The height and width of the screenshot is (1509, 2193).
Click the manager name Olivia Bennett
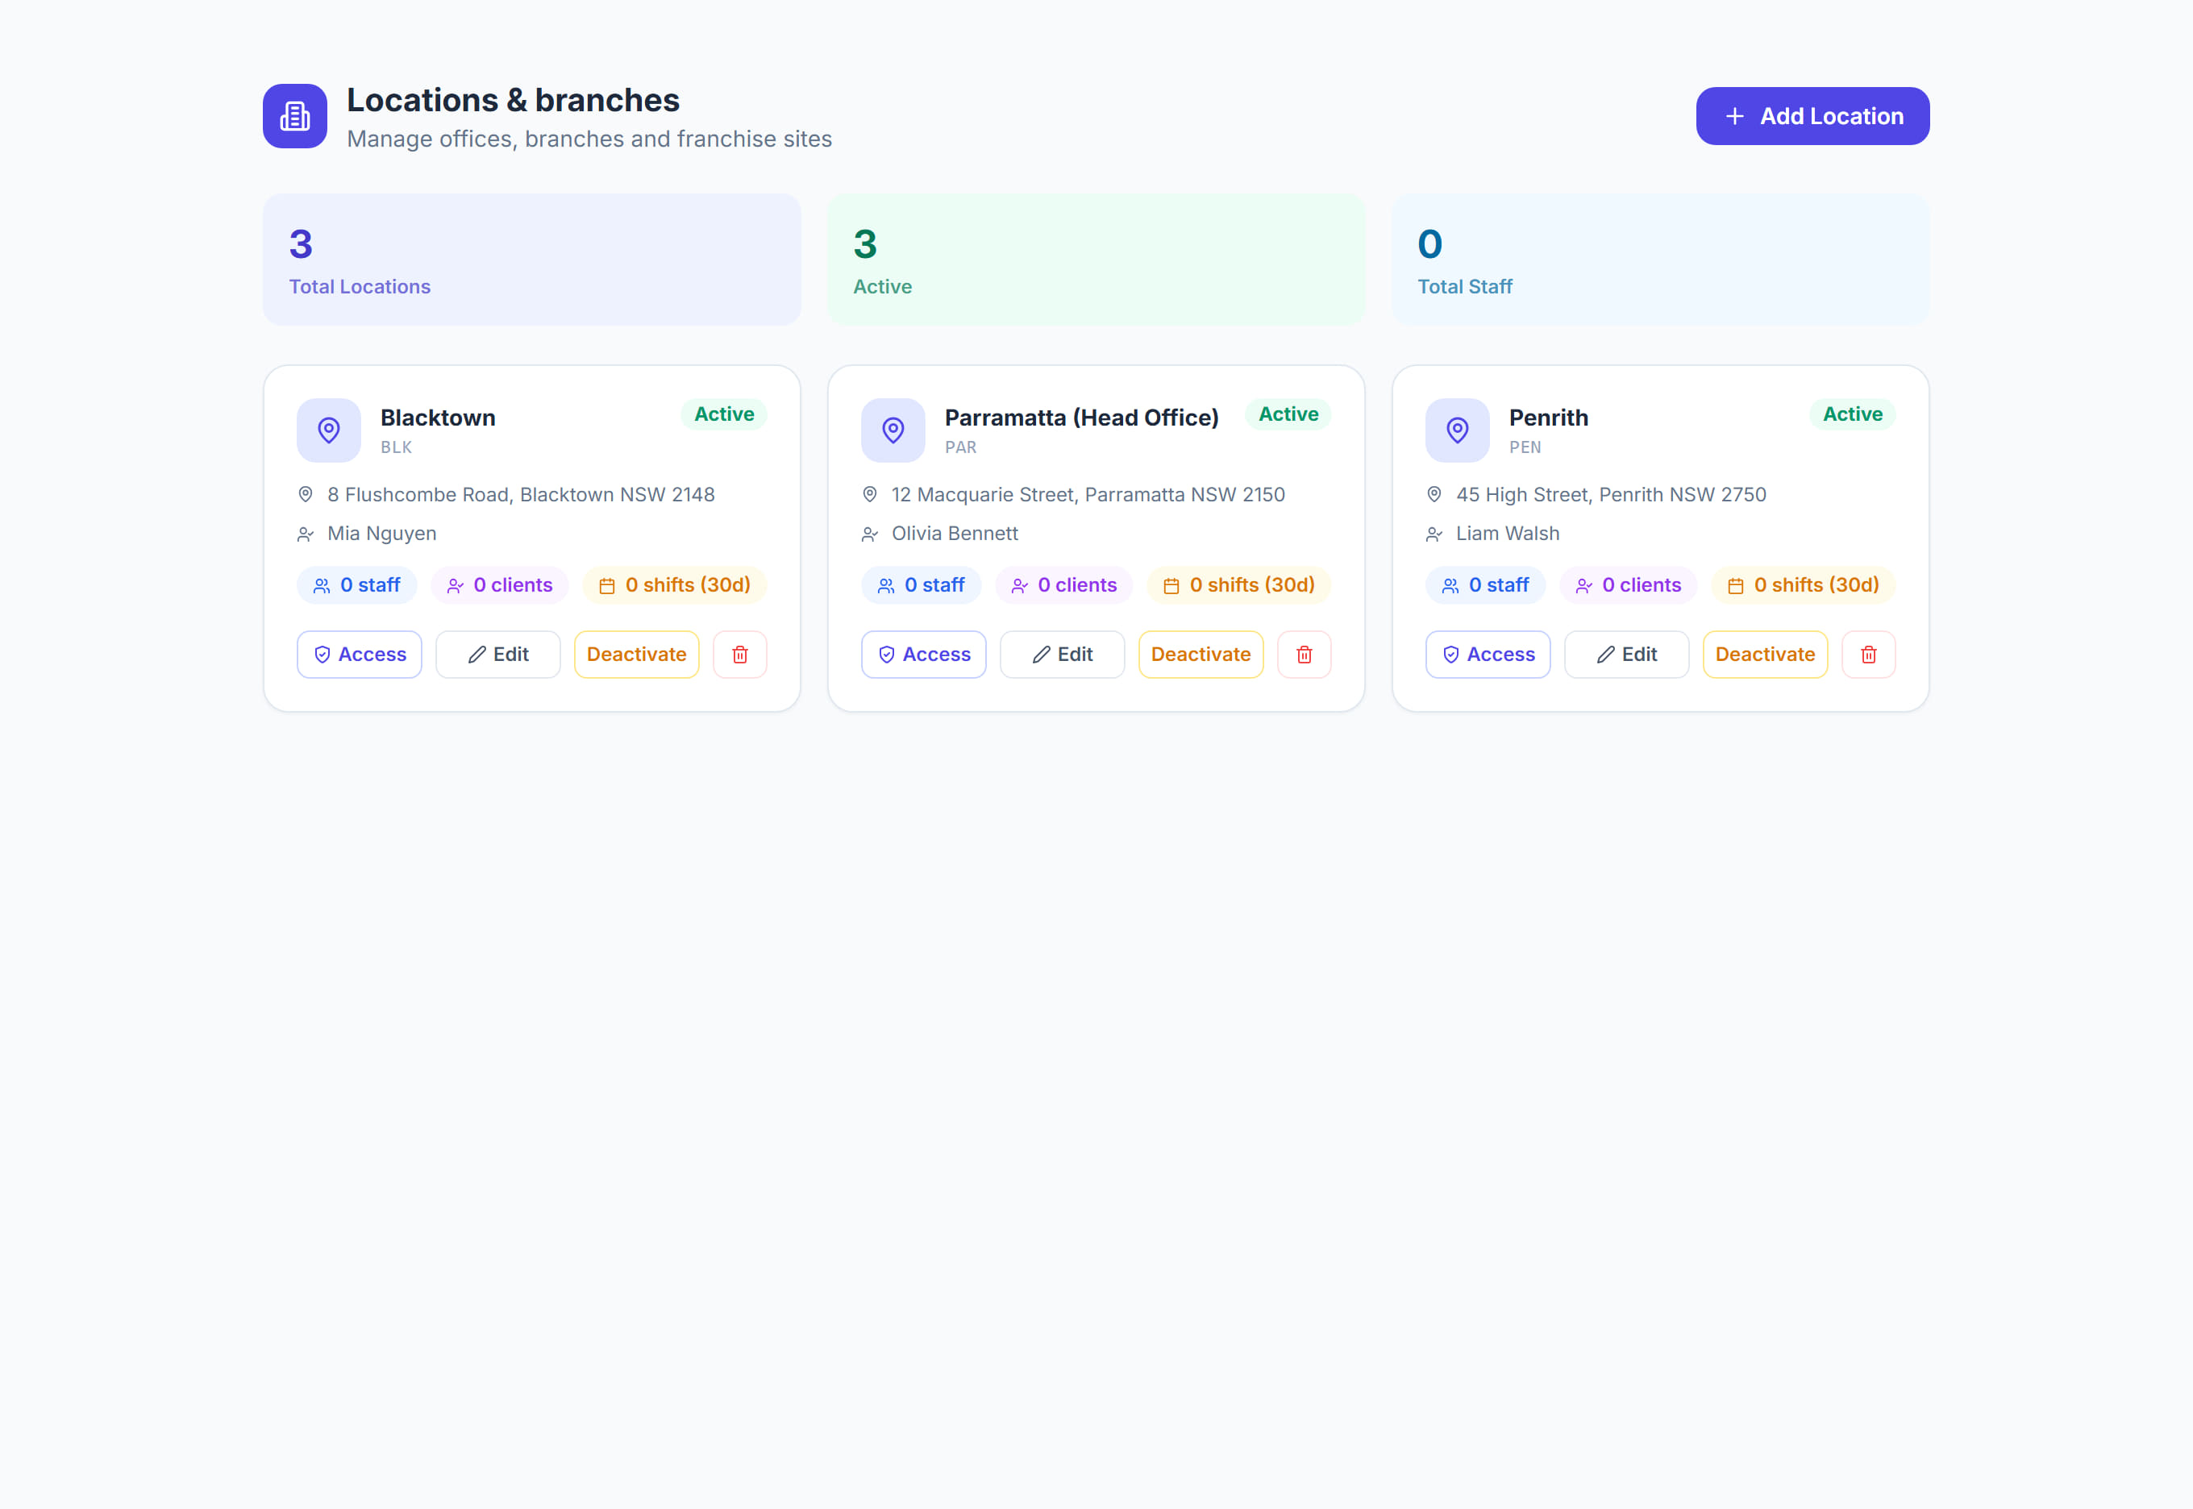(954, 534)
